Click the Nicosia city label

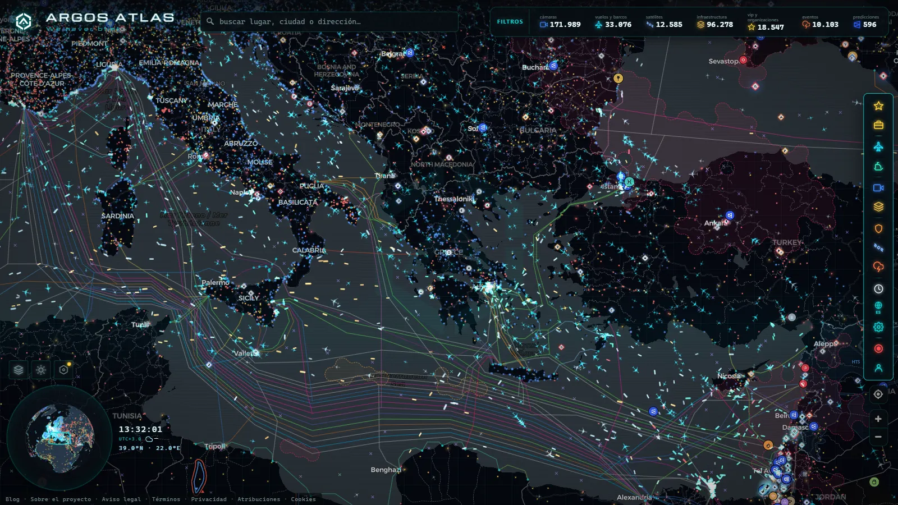click(729, 375)
